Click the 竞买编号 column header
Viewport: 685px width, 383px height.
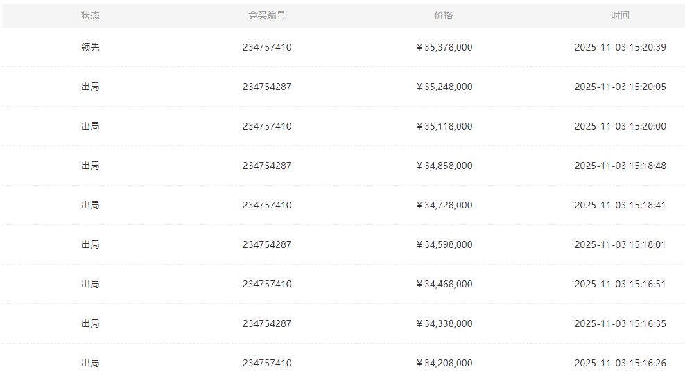267,15
